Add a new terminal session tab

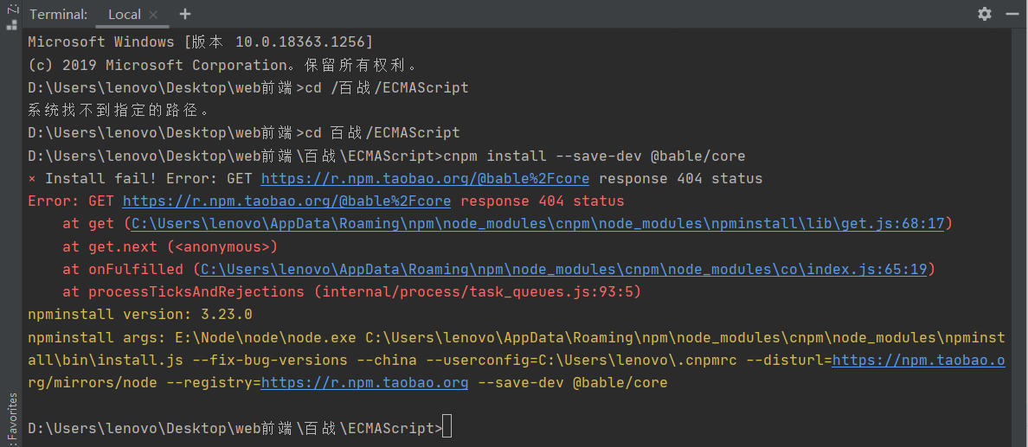185,14
